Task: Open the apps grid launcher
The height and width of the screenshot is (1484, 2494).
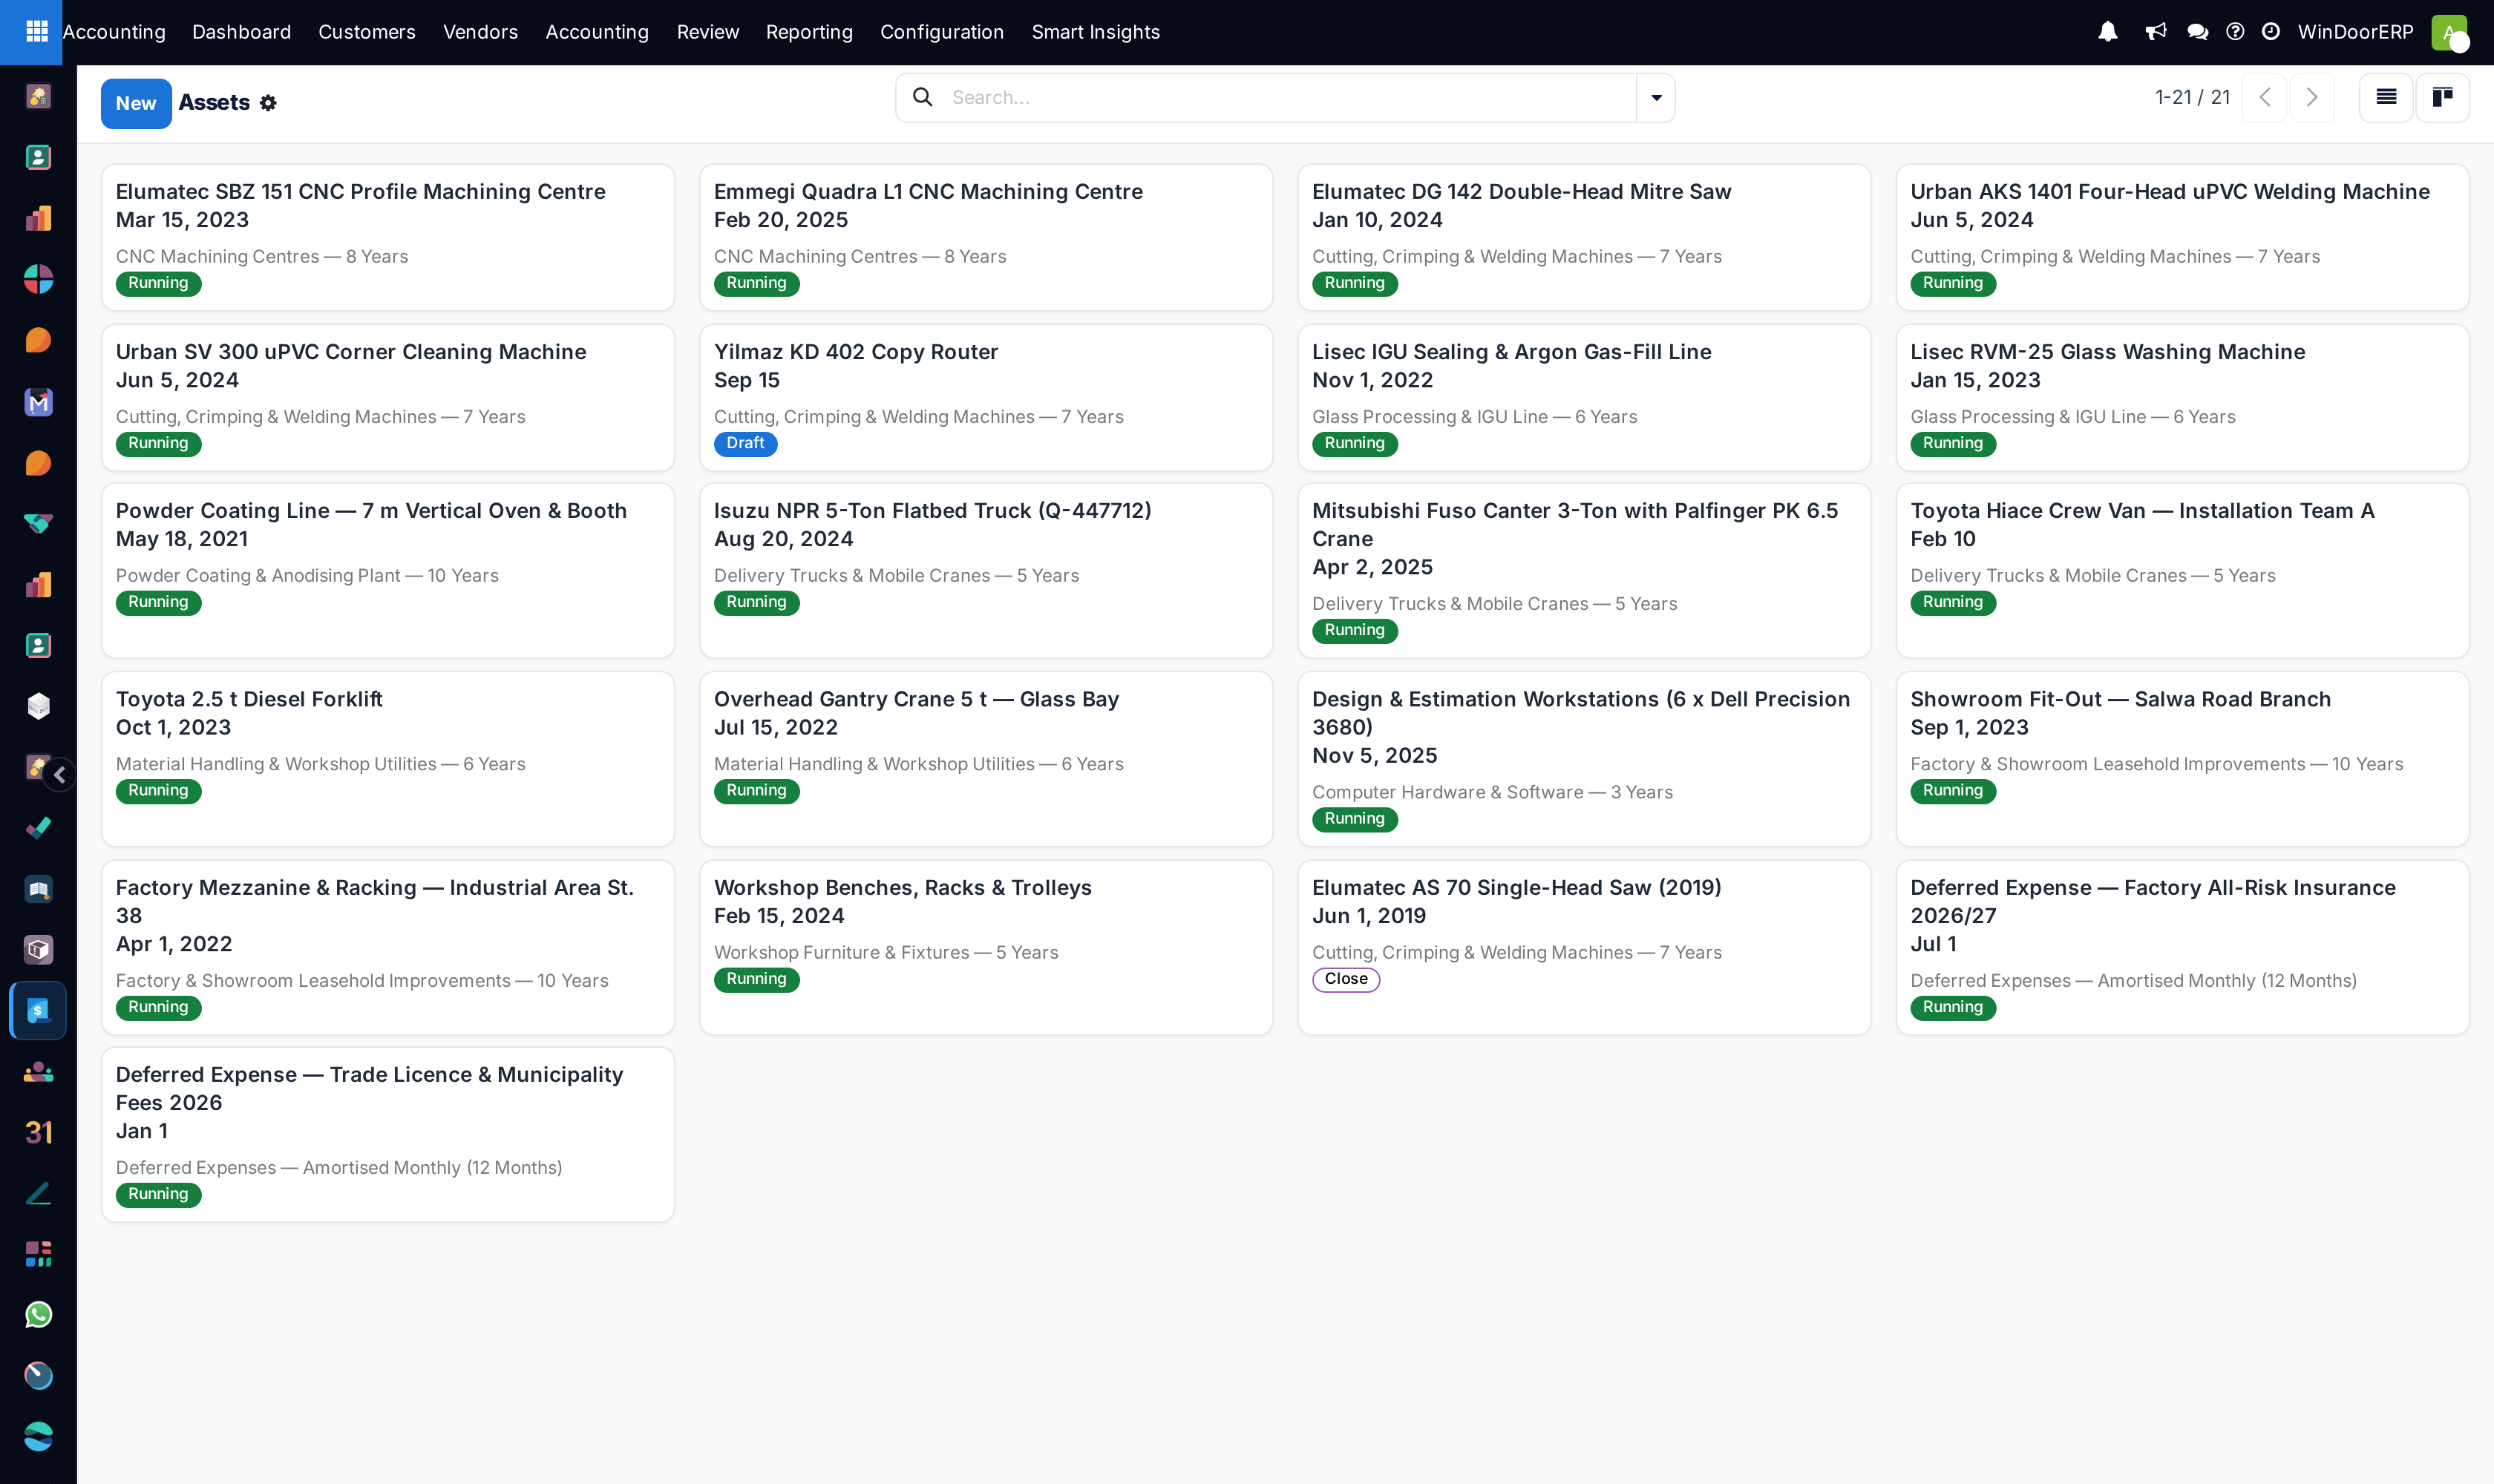Action: [36, 32]
